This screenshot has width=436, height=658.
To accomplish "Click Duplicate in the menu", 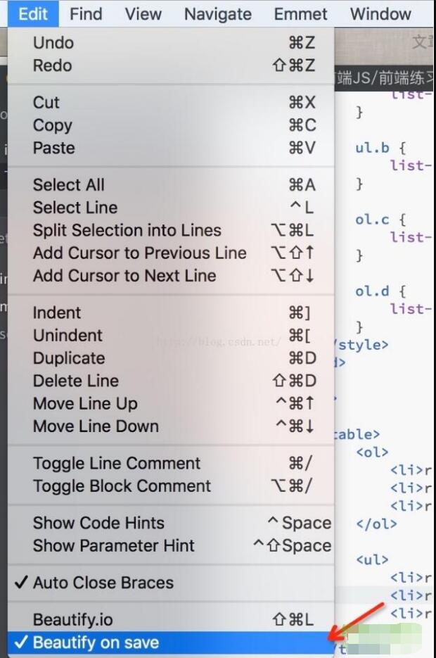I will 69,358.
